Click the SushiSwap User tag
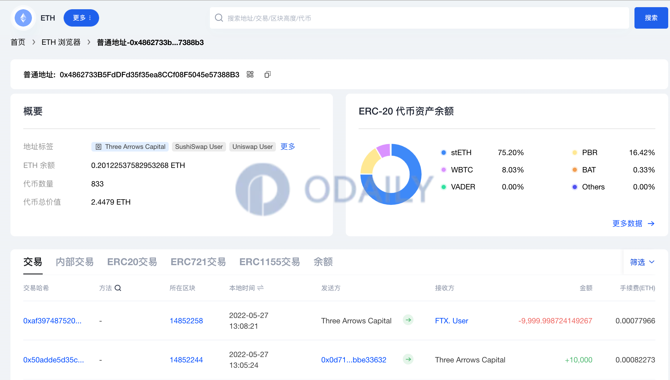This screenshot has width=670, height=380. tap(199, 147)
